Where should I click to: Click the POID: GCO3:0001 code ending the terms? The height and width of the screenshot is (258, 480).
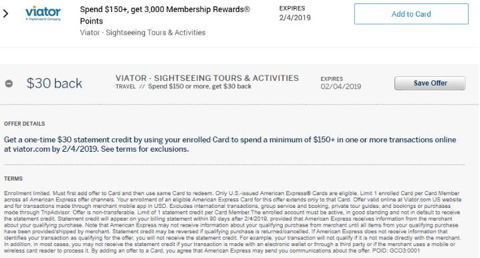coord(396,251)
